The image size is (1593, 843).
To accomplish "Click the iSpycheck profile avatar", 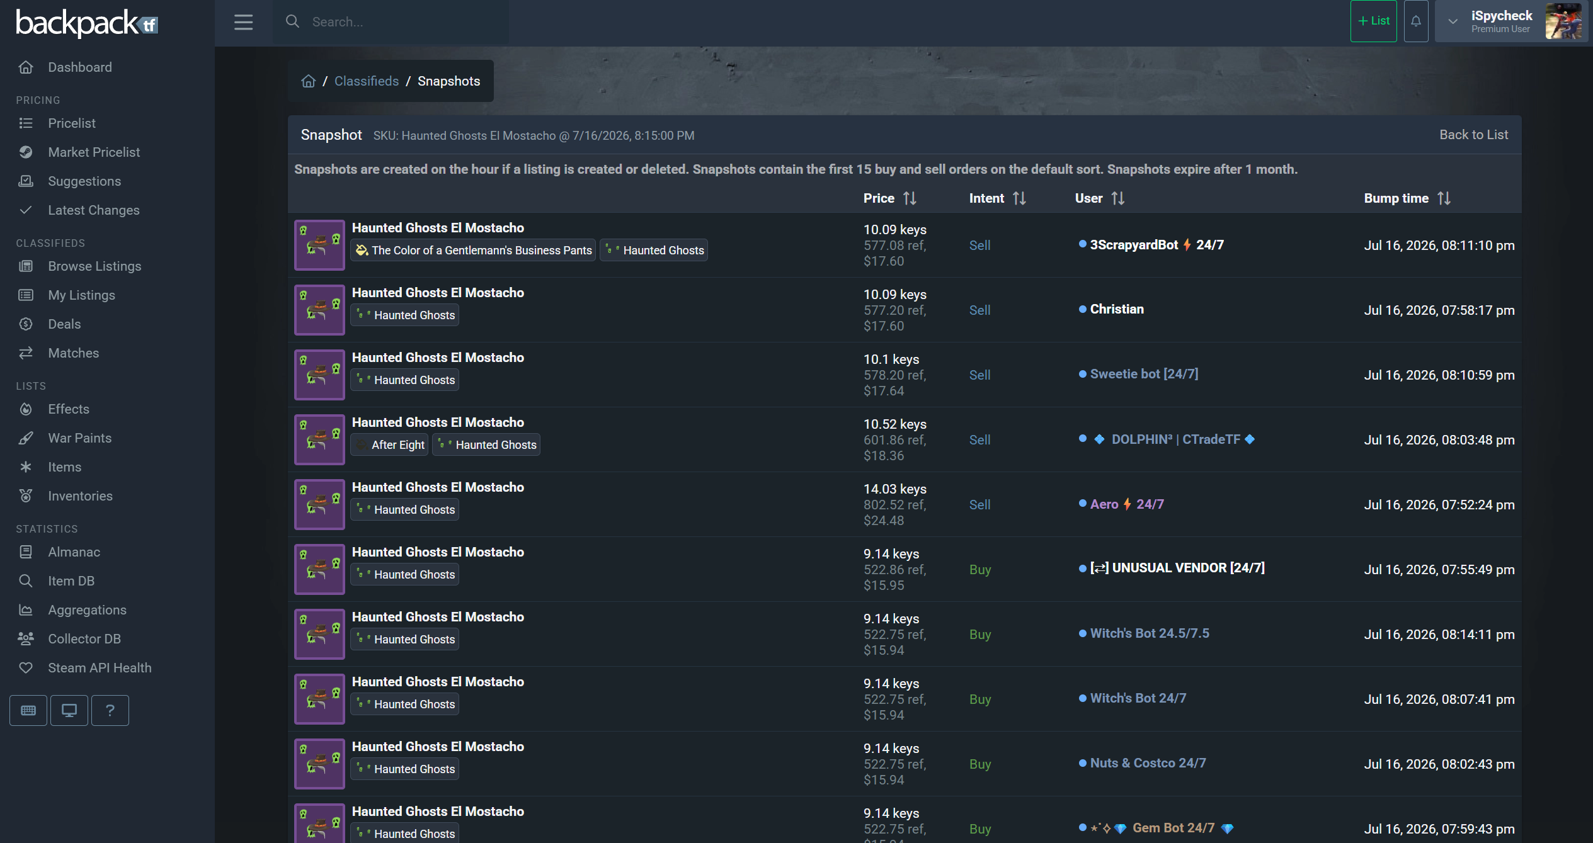I will coord(1563,21).
